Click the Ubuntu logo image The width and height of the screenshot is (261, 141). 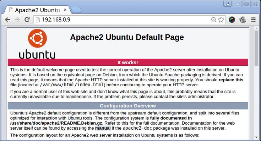click(37, 44)
